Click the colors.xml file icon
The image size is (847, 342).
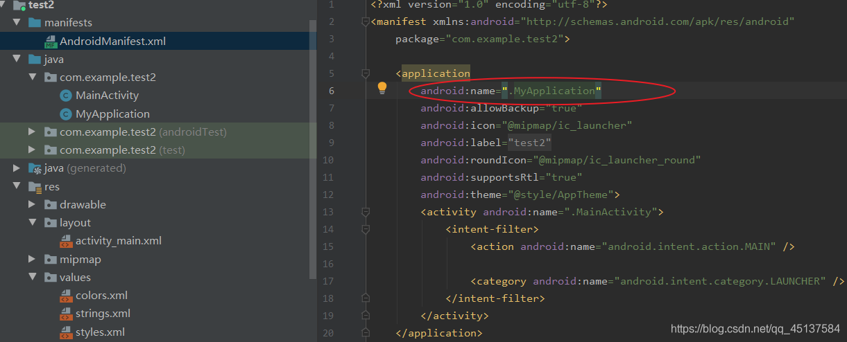pyautogui.click(x=66, y=296)
